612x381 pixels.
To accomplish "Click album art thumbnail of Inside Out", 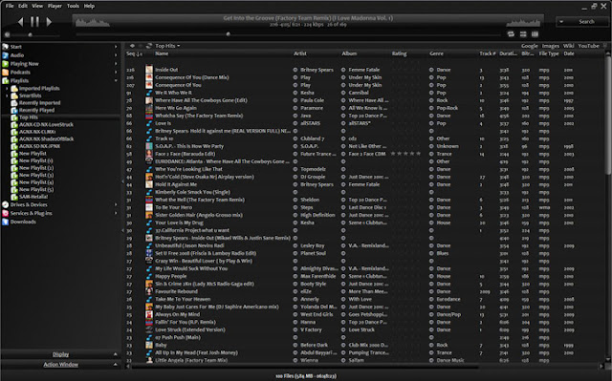I will [149, 70].
